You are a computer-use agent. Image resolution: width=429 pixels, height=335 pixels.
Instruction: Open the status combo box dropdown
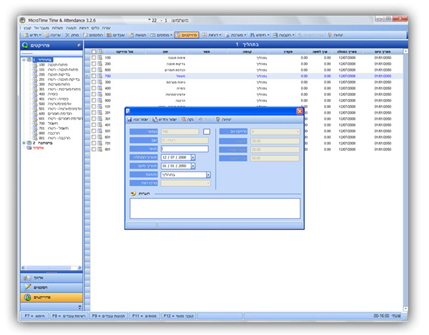209,175
